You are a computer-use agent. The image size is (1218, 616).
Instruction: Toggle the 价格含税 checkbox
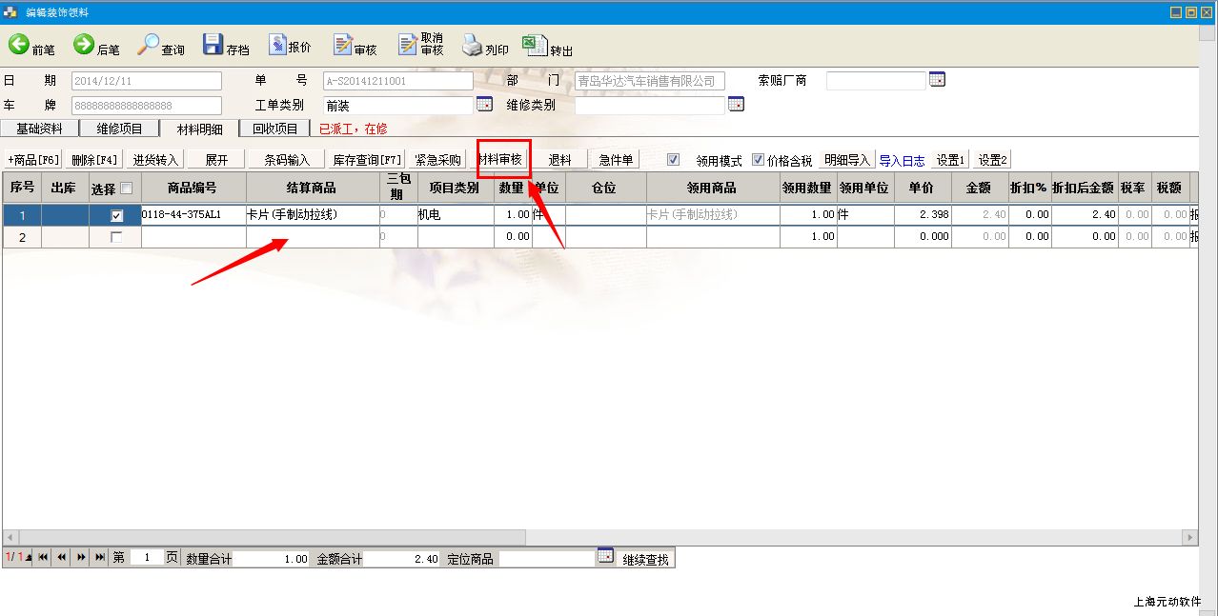[x=758, y=160]
